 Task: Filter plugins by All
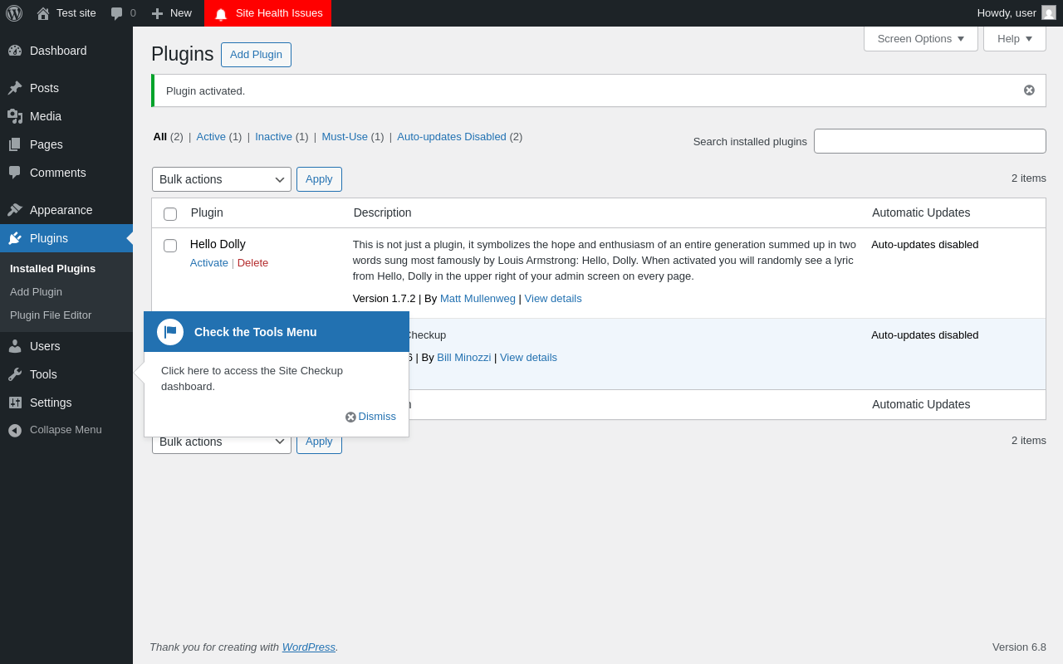[159, 136]
